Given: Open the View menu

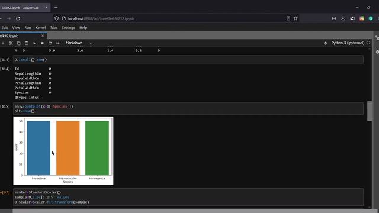Looking at the screenshot, I should [16, 28].
